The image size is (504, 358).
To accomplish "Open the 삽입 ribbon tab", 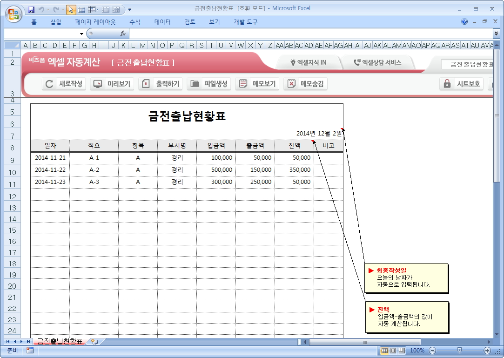I will click(55, 22).
